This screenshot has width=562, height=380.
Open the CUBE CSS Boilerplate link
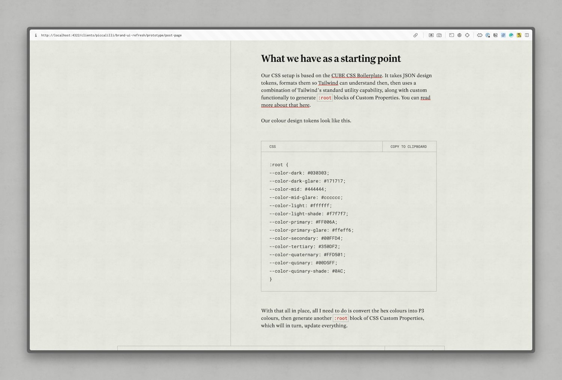coord(356,75)
